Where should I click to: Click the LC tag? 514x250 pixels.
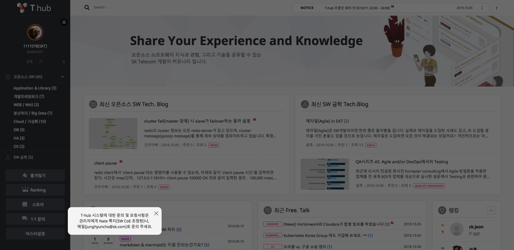273,246
